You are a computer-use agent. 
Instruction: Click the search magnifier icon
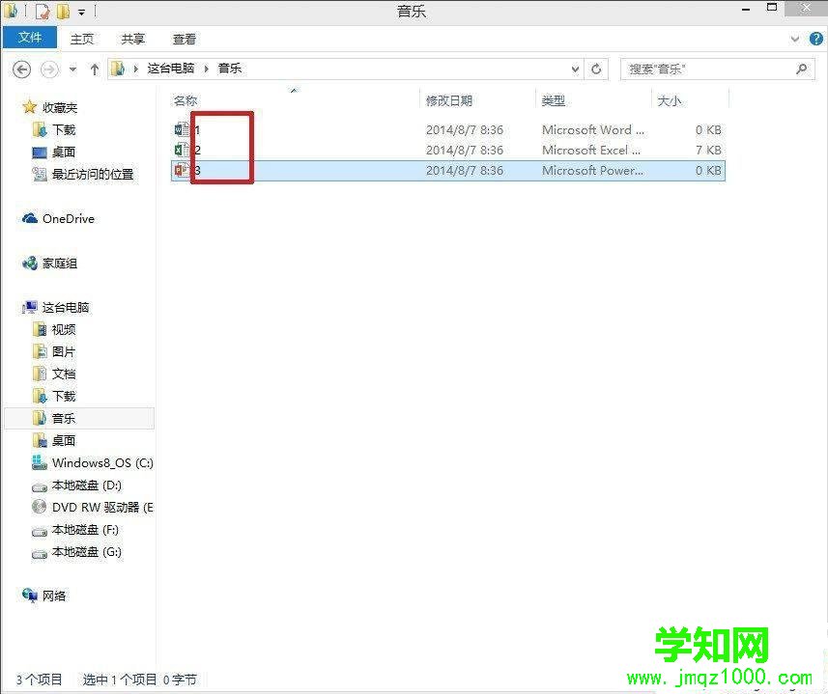click(802, 69)
